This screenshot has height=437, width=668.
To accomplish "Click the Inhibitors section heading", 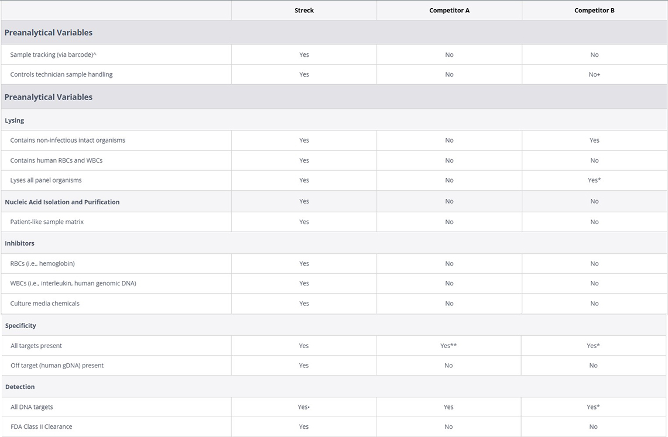I will point(19,243).
